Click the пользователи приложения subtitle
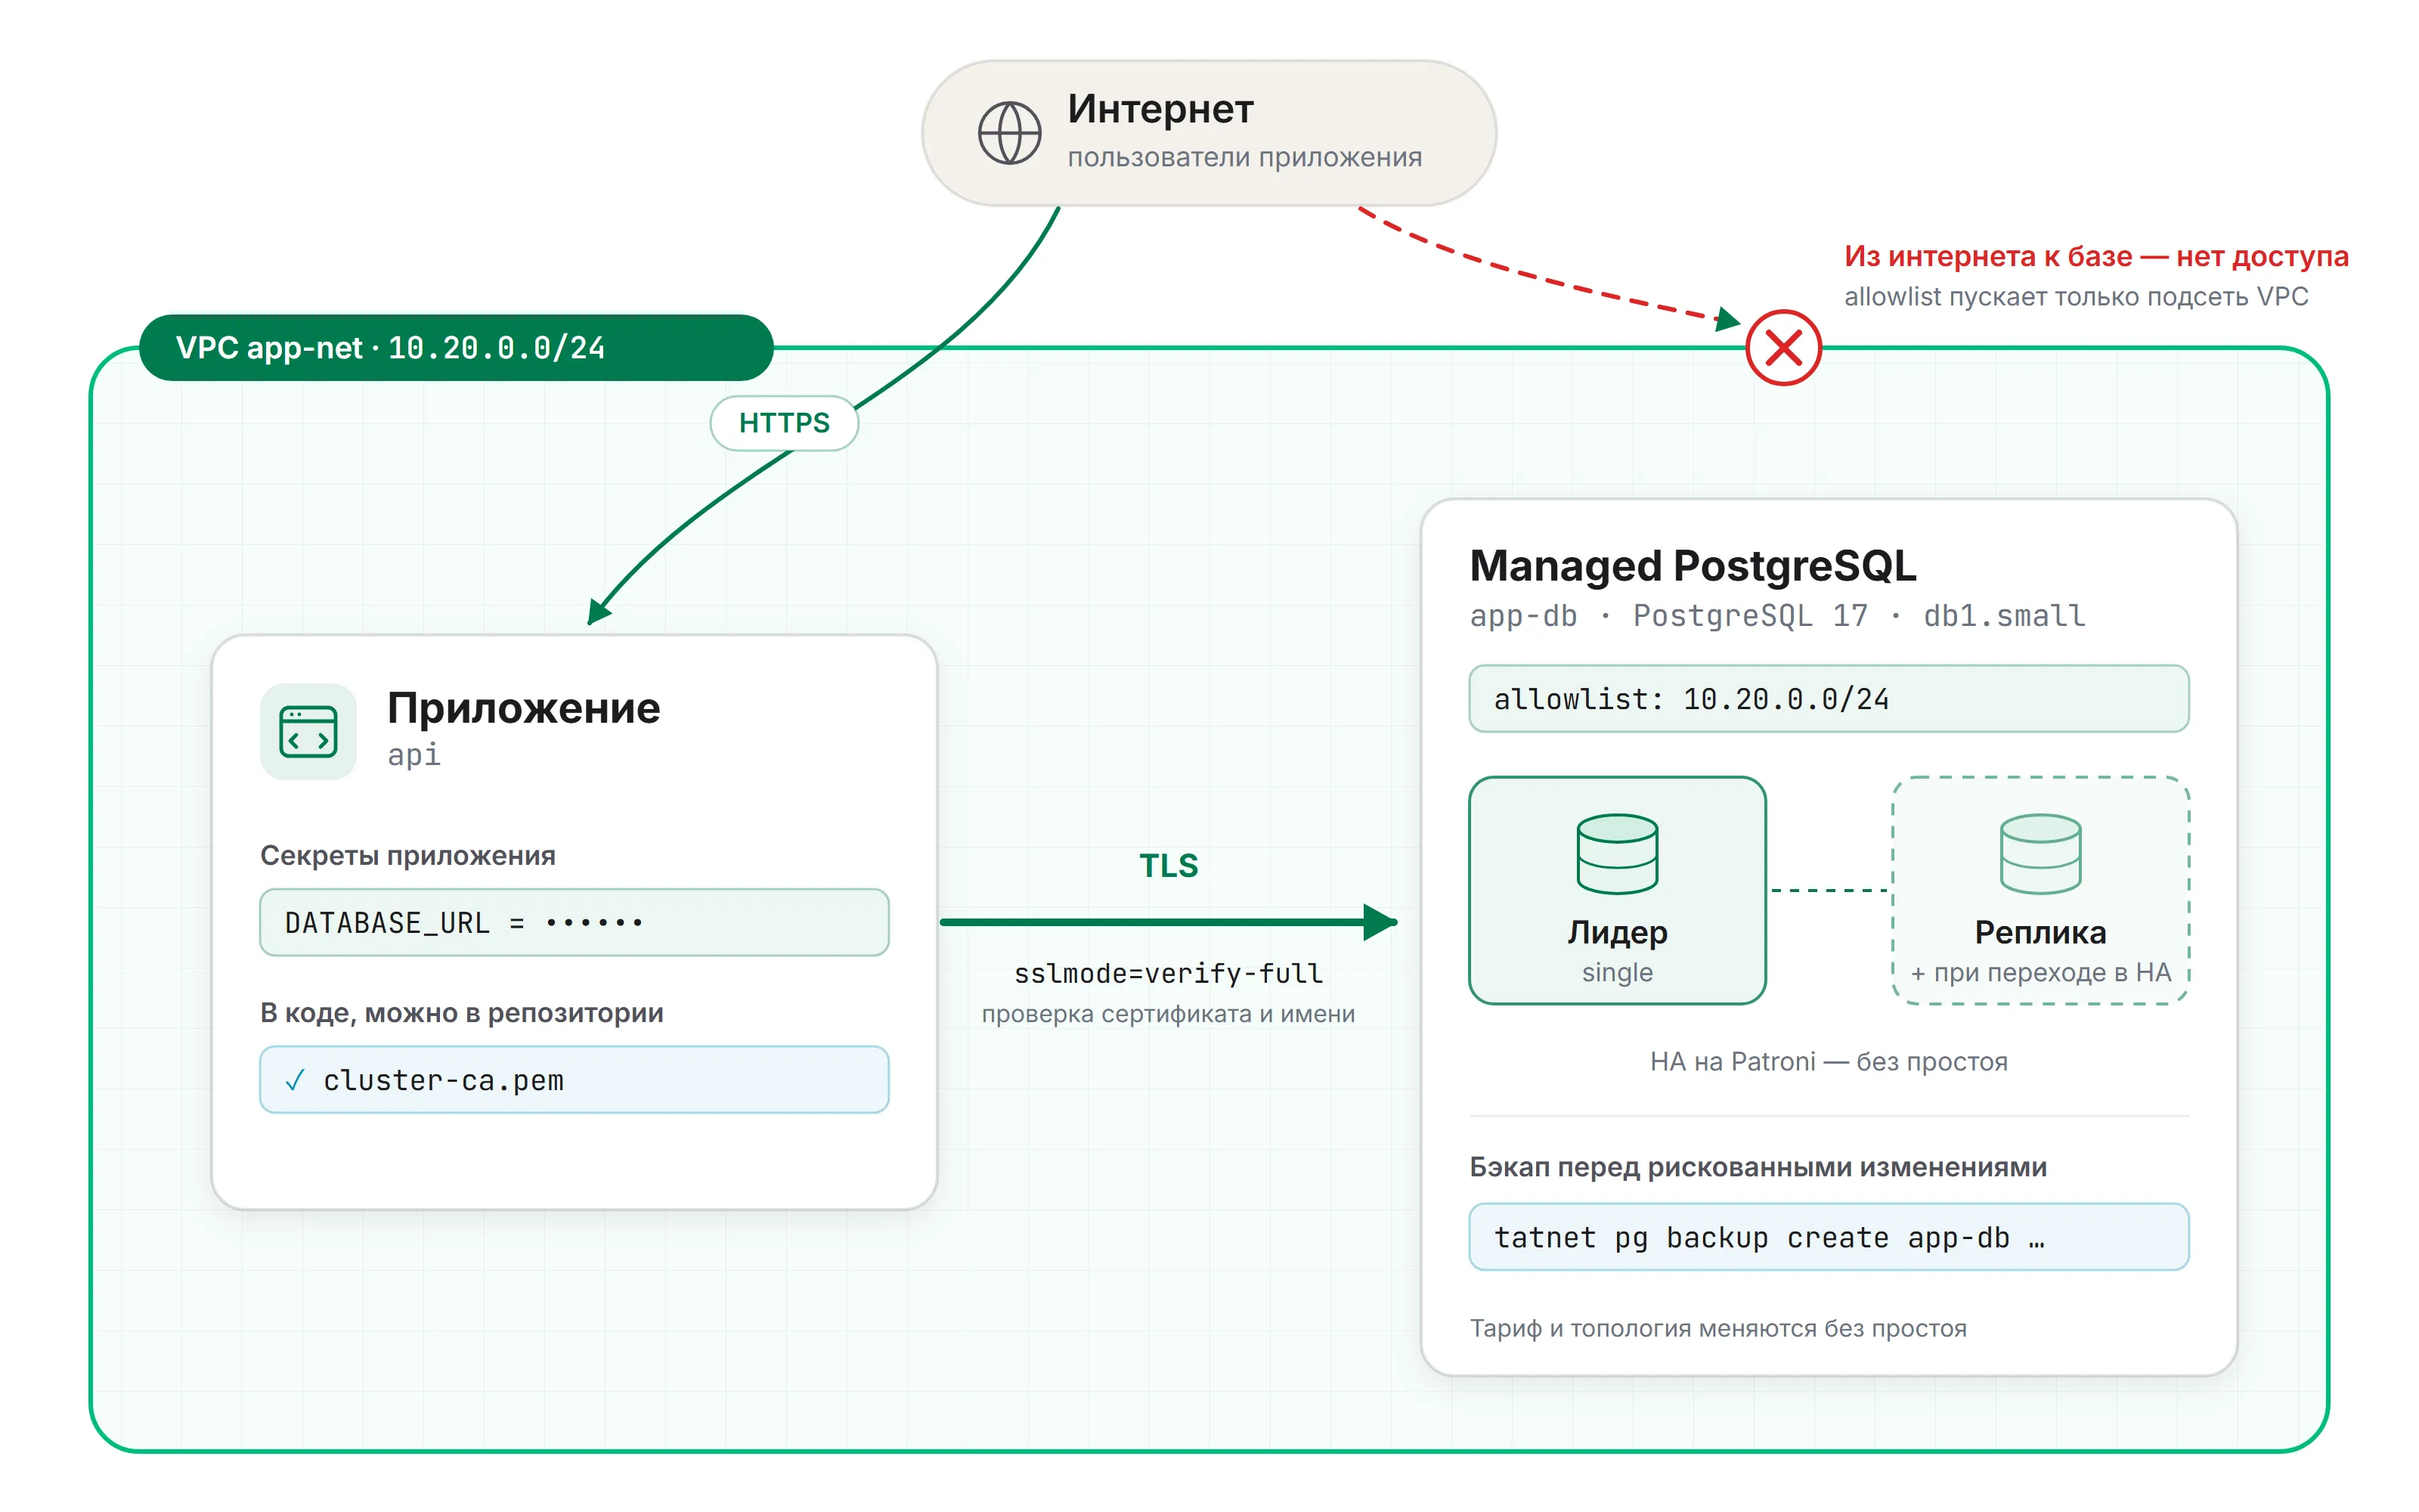Screen dimensions: 2419x1512 [x=1244, y=157]
